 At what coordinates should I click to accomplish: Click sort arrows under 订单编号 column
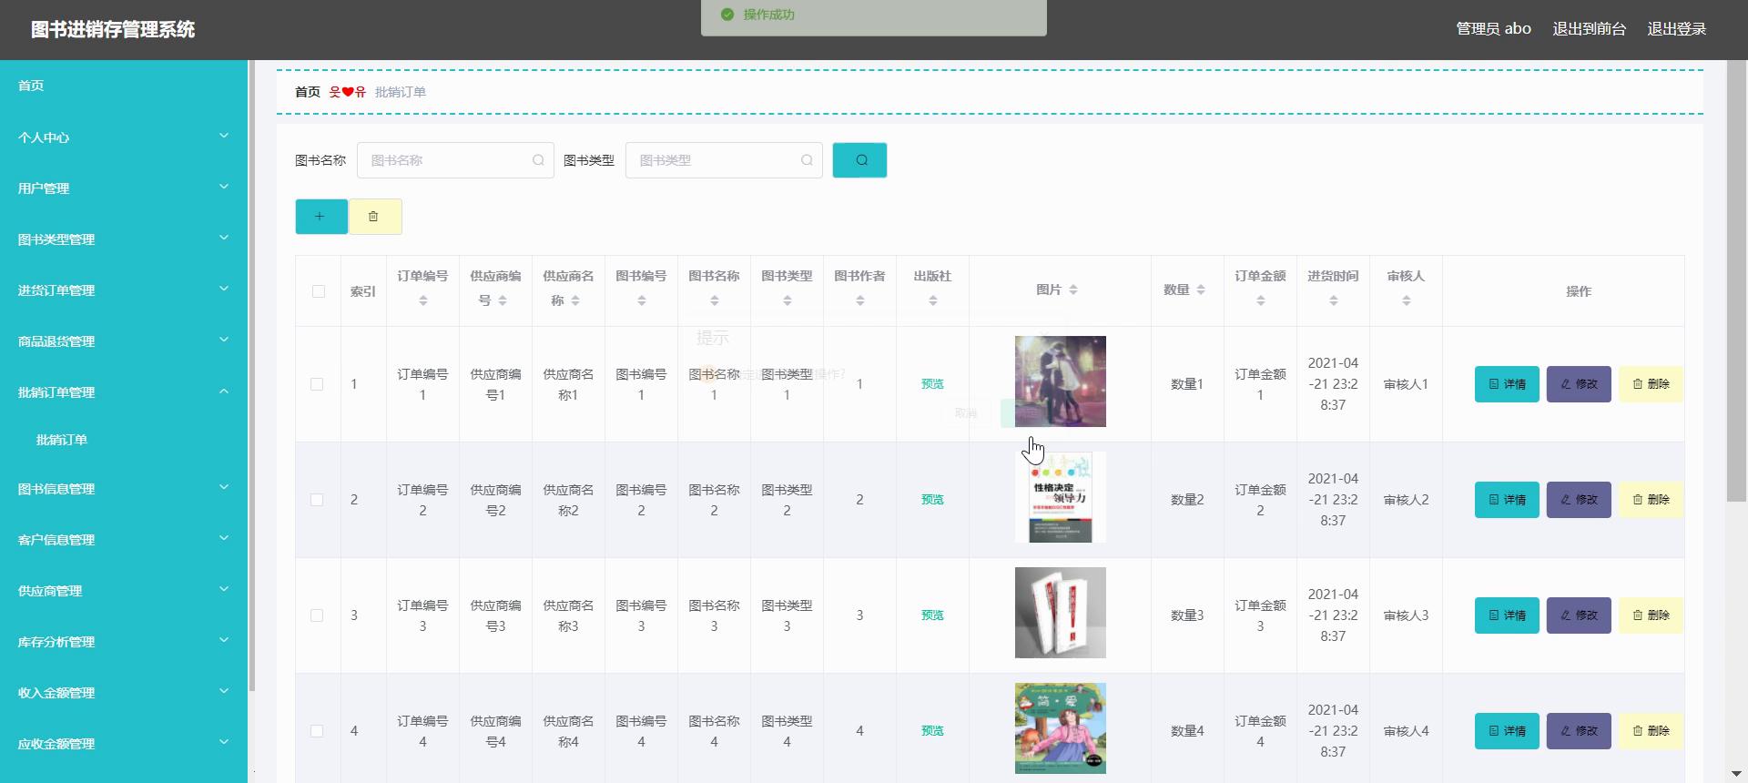point(422,300)
